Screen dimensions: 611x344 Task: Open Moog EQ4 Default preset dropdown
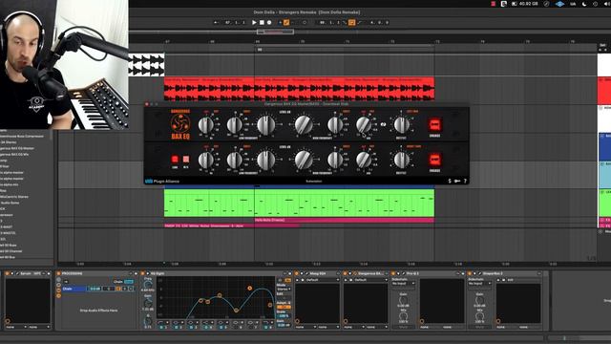click(323, 280)
